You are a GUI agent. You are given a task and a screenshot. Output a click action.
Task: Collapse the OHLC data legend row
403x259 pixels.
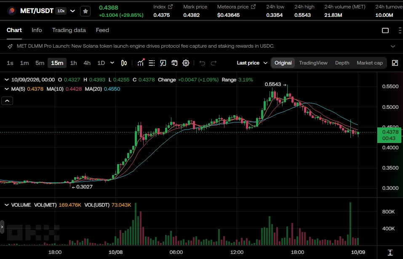(7, 80)
